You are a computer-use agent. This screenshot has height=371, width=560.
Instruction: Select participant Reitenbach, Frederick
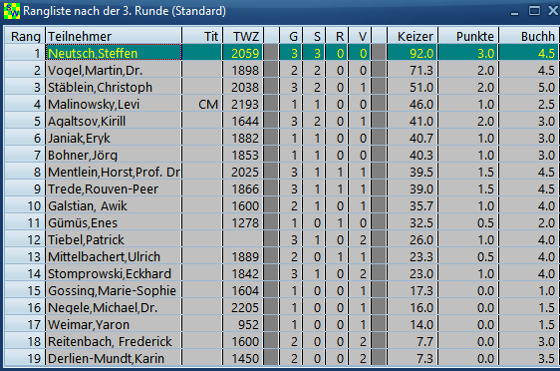click(114, 342)
